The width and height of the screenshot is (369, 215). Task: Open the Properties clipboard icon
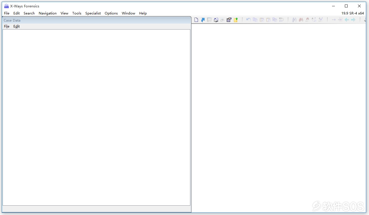229,20
